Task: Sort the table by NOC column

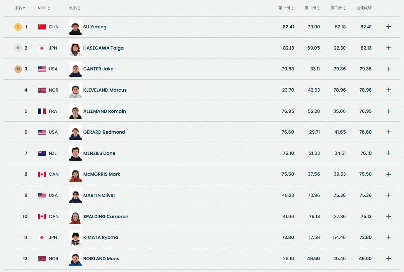Action: 44,8
